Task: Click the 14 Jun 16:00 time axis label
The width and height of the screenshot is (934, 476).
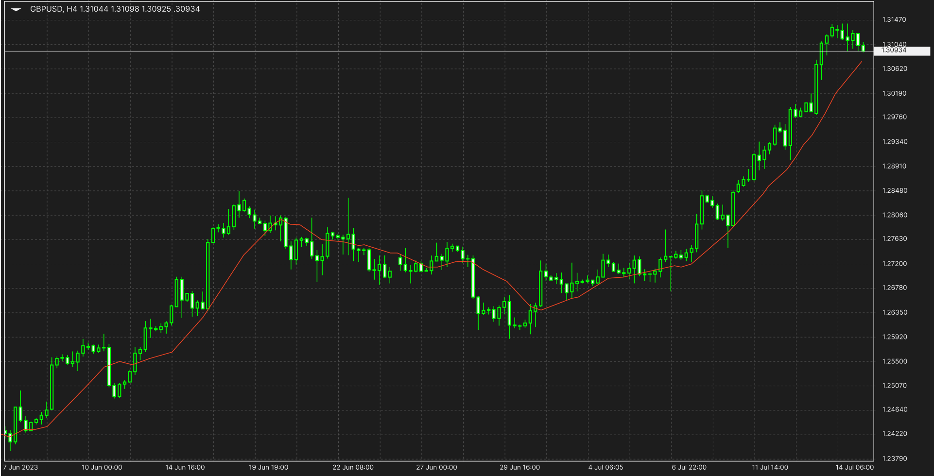Action: tap(185, 467)
